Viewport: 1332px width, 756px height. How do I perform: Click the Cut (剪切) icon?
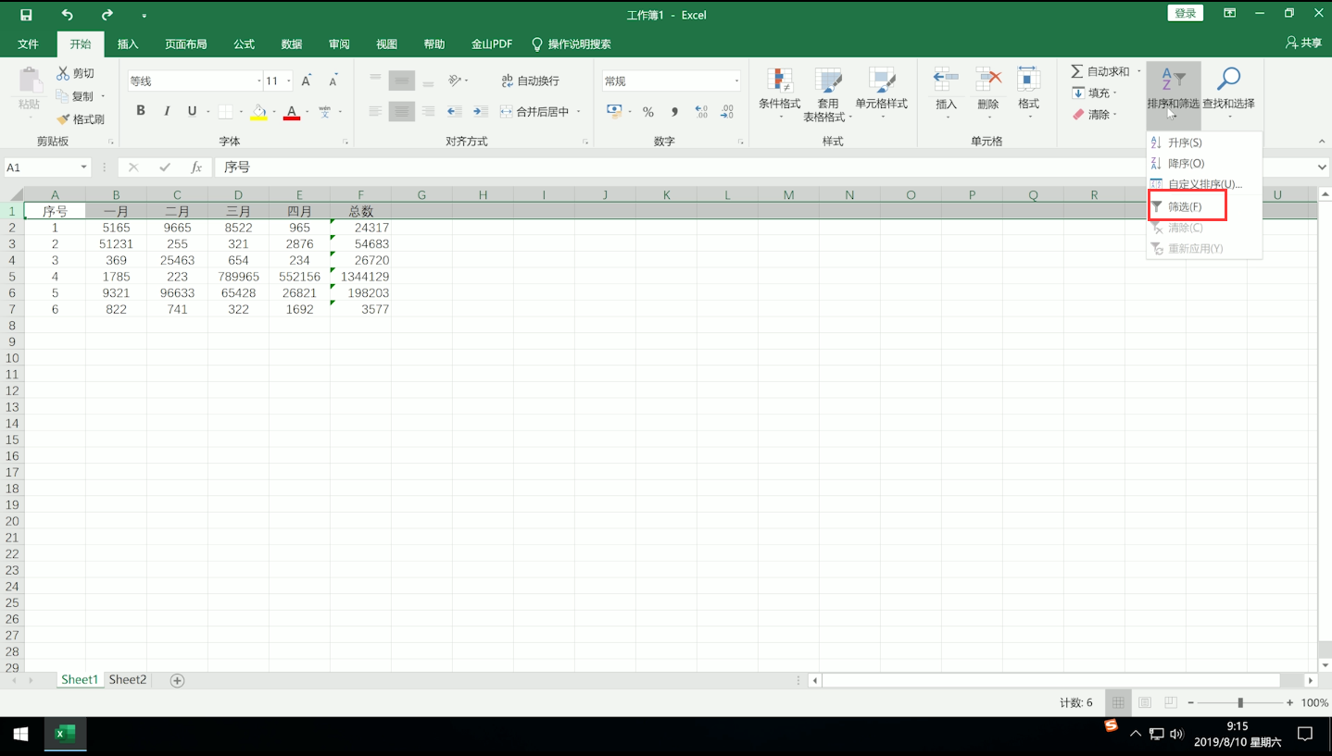tap(63, 73)
